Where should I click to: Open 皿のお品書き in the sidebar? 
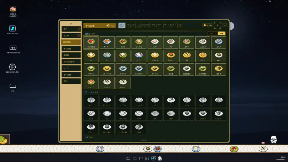coord(71,62)
